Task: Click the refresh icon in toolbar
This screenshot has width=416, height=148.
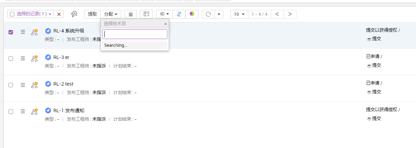Action: click(x=208, y=14)
